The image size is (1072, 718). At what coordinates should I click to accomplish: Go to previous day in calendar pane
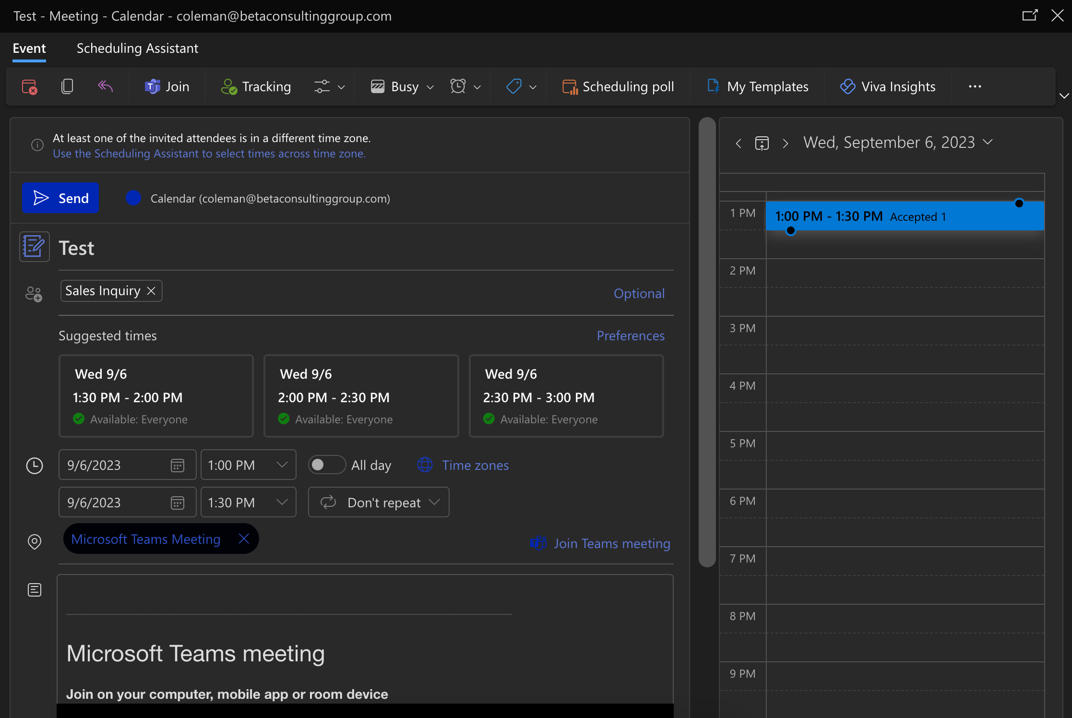pyautogui.click(x=738, y=143)
